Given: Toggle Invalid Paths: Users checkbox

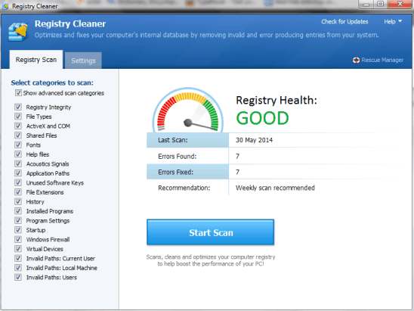Looking at the screenshot, I should point(18,277).
